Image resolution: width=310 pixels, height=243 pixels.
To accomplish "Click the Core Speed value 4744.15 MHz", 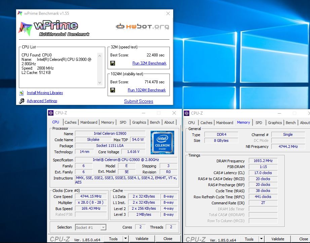I will click(91, 197).
